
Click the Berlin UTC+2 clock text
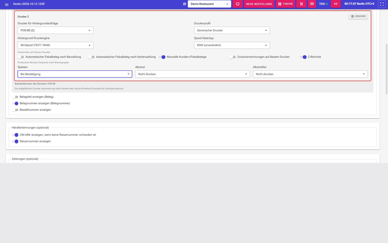(359, 4)
